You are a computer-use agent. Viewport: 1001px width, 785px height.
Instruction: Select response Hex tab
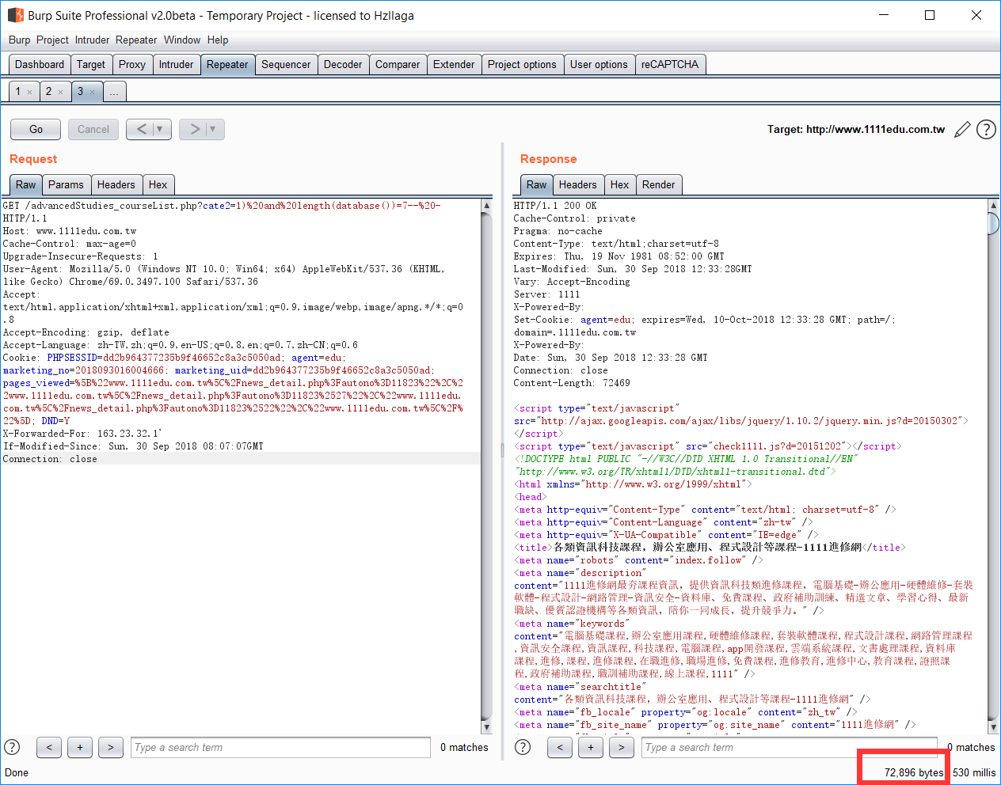[619, 184]
